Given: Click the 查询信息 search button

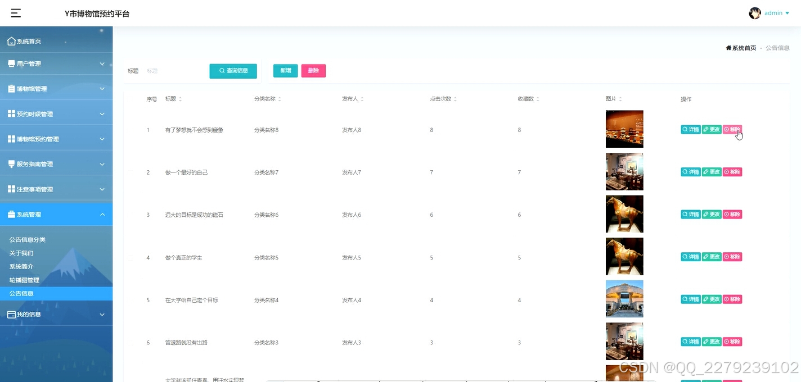Looking at the screenshot, I should tap(233, 71).
